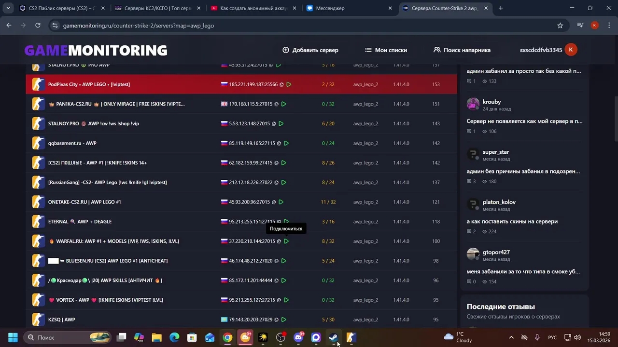Open File Explorer from the taskbar

156,337
